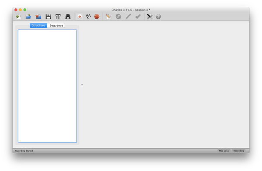
Task: Open a saved session with the folder icon
Action: tap(28, 17)
